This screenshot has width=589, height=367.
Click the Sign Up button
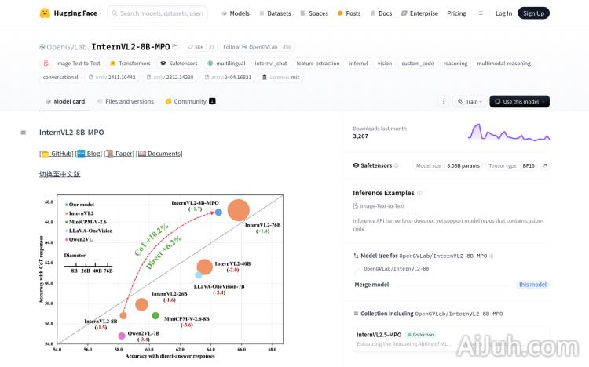[x=534, y=13]
